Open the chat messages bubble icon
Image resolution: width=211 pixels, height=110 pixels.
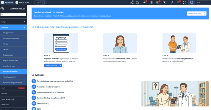click(171, 2)
